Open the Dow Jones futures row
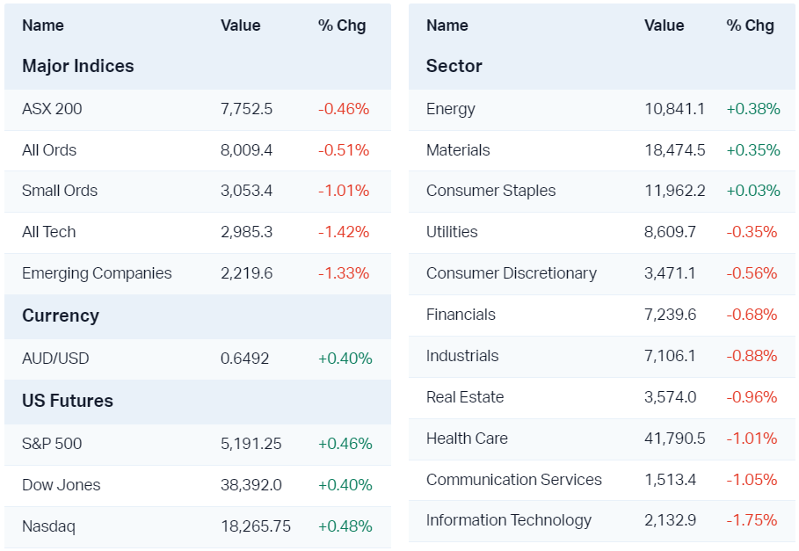Viewport: 799px width, 551px height. point(62,485)
